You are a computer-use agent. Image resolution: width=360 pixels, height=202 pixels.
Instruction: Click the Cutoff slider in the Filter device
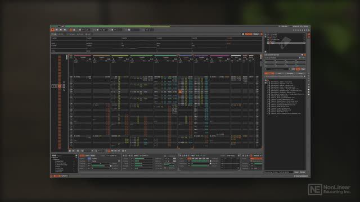(x=200, y=161)
